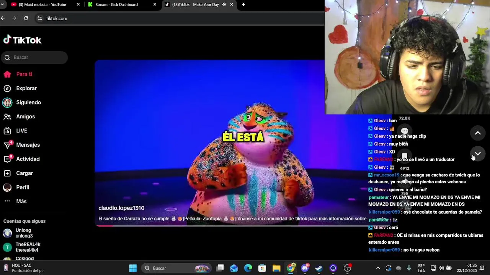The width and height of the screenshot is (490, 275).
Task: Open Discord from the taskbar
Action: click(305, 268)
